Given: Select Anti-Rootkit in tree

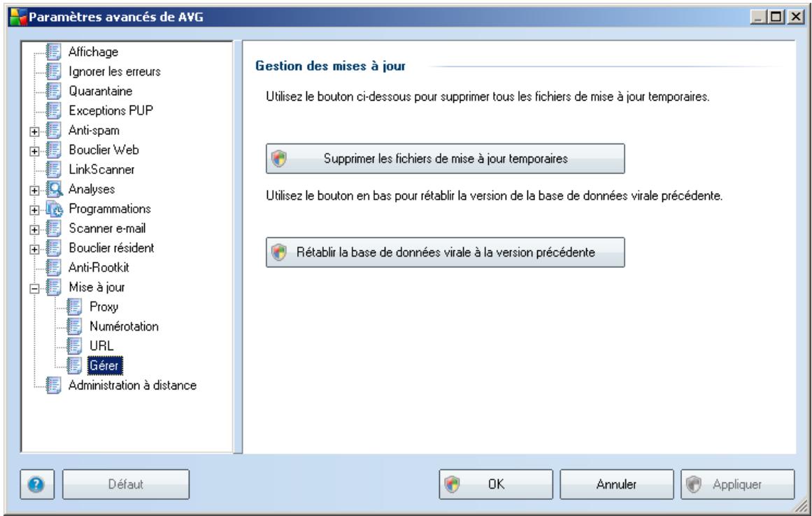Looking at the screenshot, I should [99, 268].
